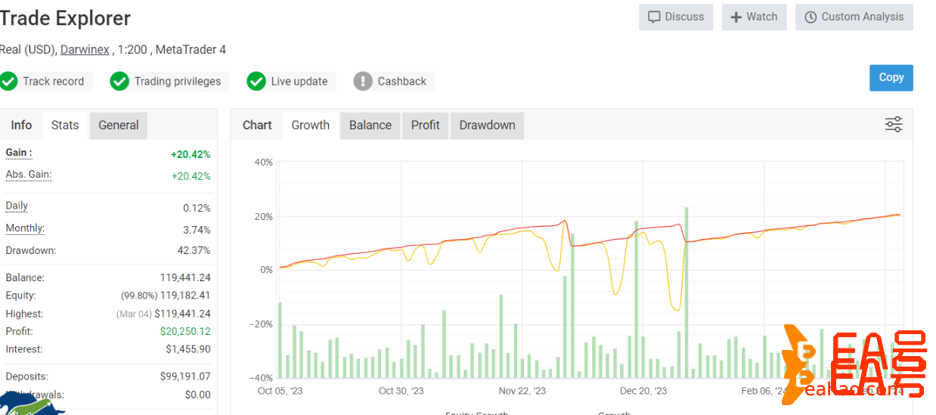Click the Track record green checkmark icon
Image resolution: width=936 pixels, height=415 pixels.
point(8,81)
